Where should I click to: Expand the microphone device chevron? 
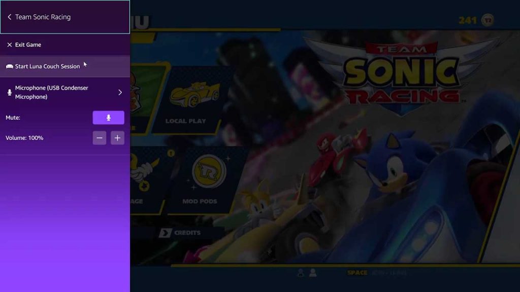tap(120, 92)
